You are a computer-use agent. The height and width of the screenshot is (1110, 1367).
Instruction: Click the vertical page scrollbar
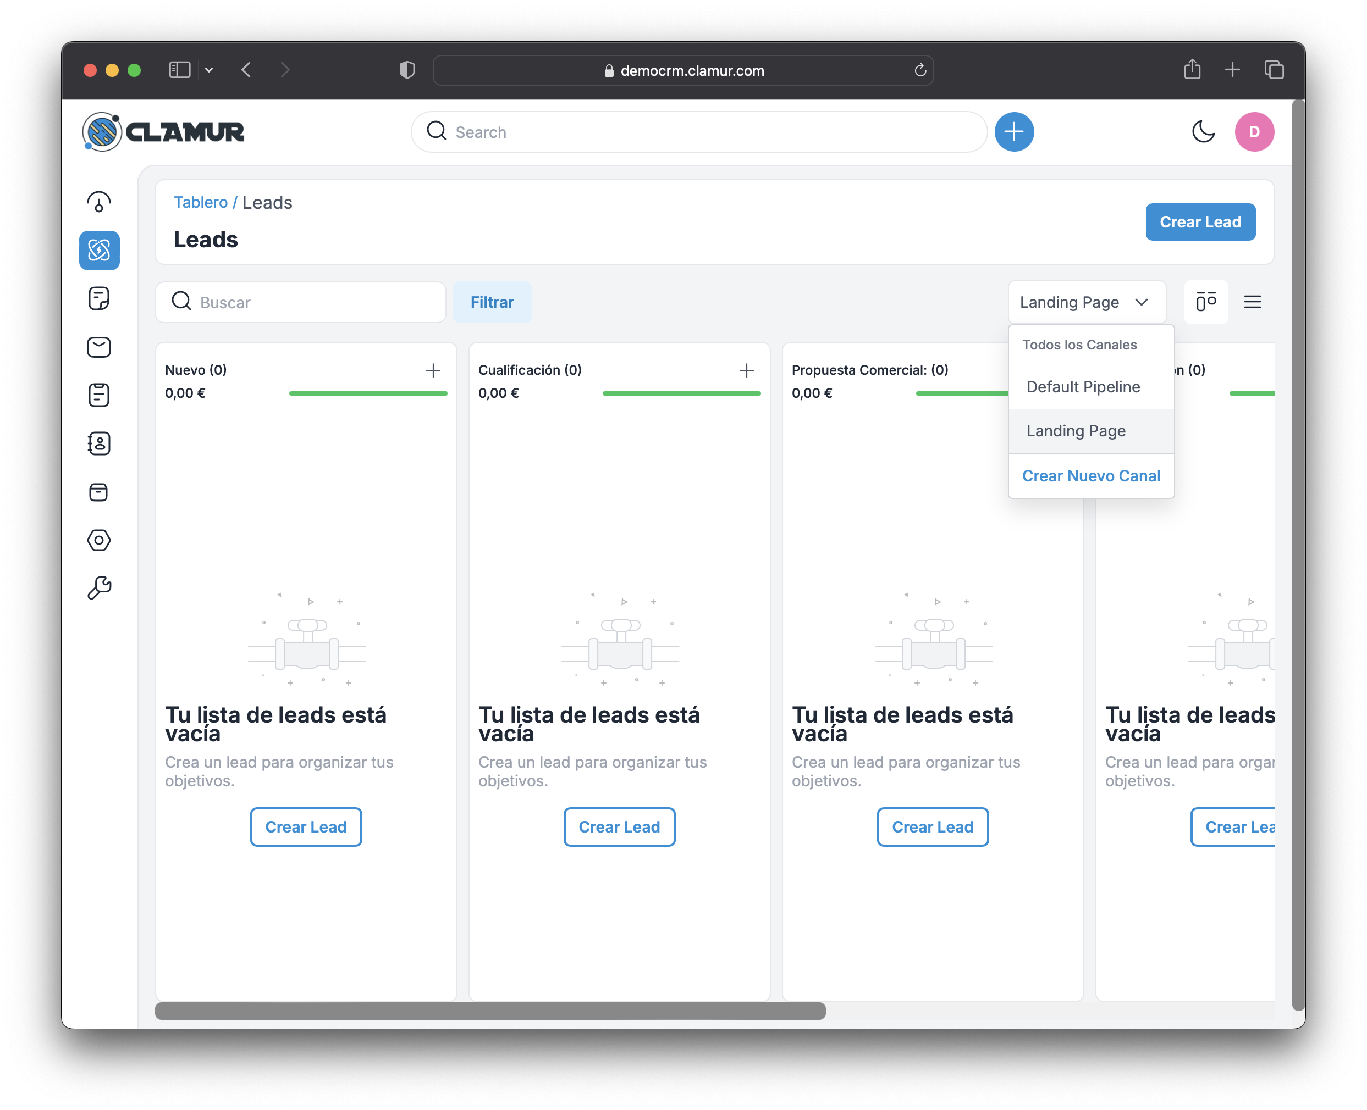pos(1298,554)
